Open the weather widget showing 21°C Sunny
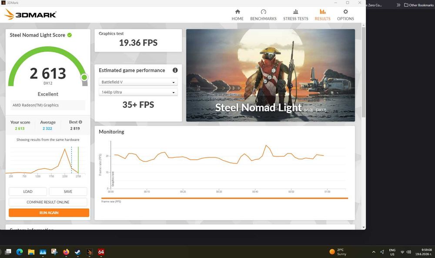This screenshot has height=258, width=435. click(338, 252)
